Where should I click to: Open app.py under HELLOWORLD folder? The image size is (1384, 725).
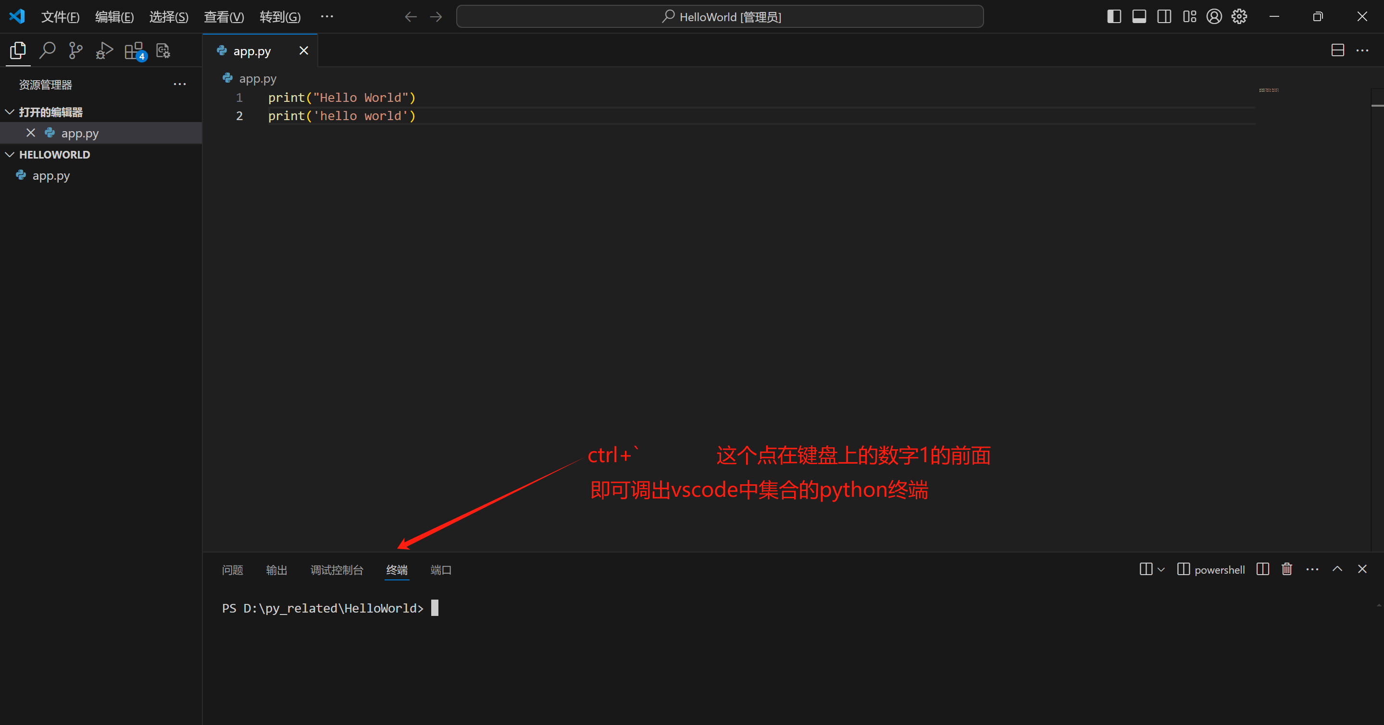pyautogui.click(x=51, y=176)
